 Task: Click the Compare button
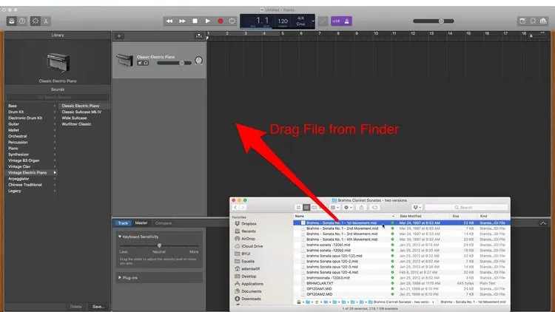[164, 223]
